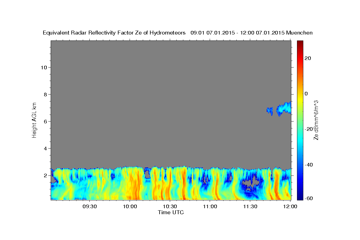Click the '8' height tick label
Image resolution: width=360 pixels, height=240 pixels.
[45, 94]
